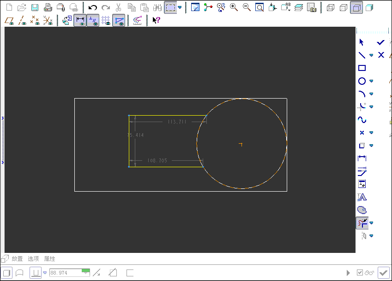Expand the selection box tool dropdown
This screenshot has height=281, width=392.
tap(180, 7)
